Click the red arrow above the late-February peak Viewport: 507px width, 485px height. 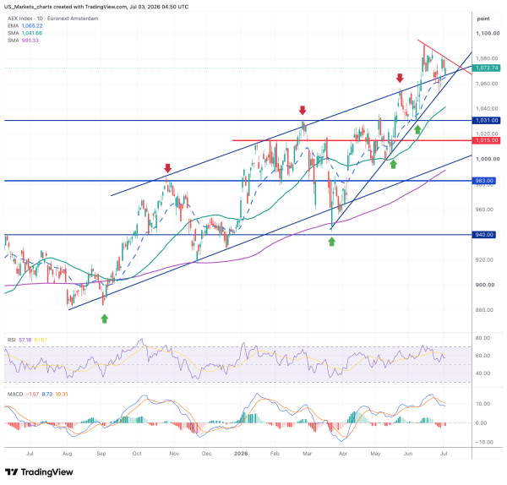pyautogui.click(x=303, y=110)
